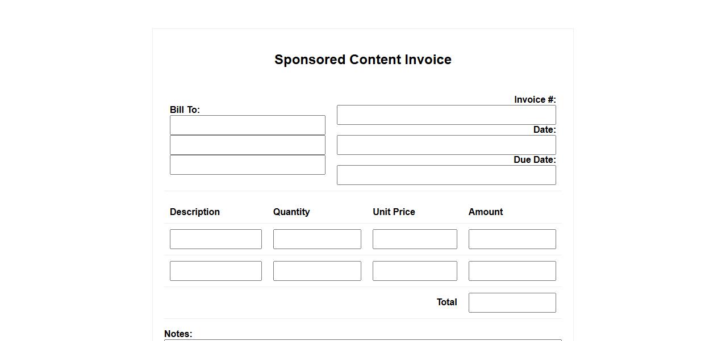Click the first row Description field

point(215,239)
